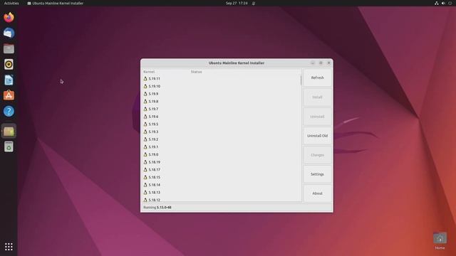The width and height of the screenshot is (456, 256).
Task: Open LibreOffice Writer from the dock
Action: click(x=9, y=80)
